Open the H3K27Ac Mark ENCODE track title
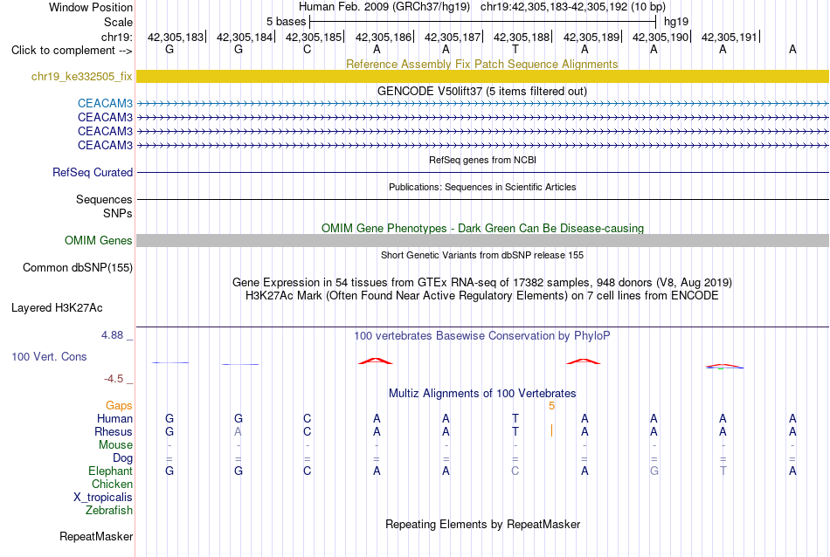The image size is (830, 557). coord(482,295)
